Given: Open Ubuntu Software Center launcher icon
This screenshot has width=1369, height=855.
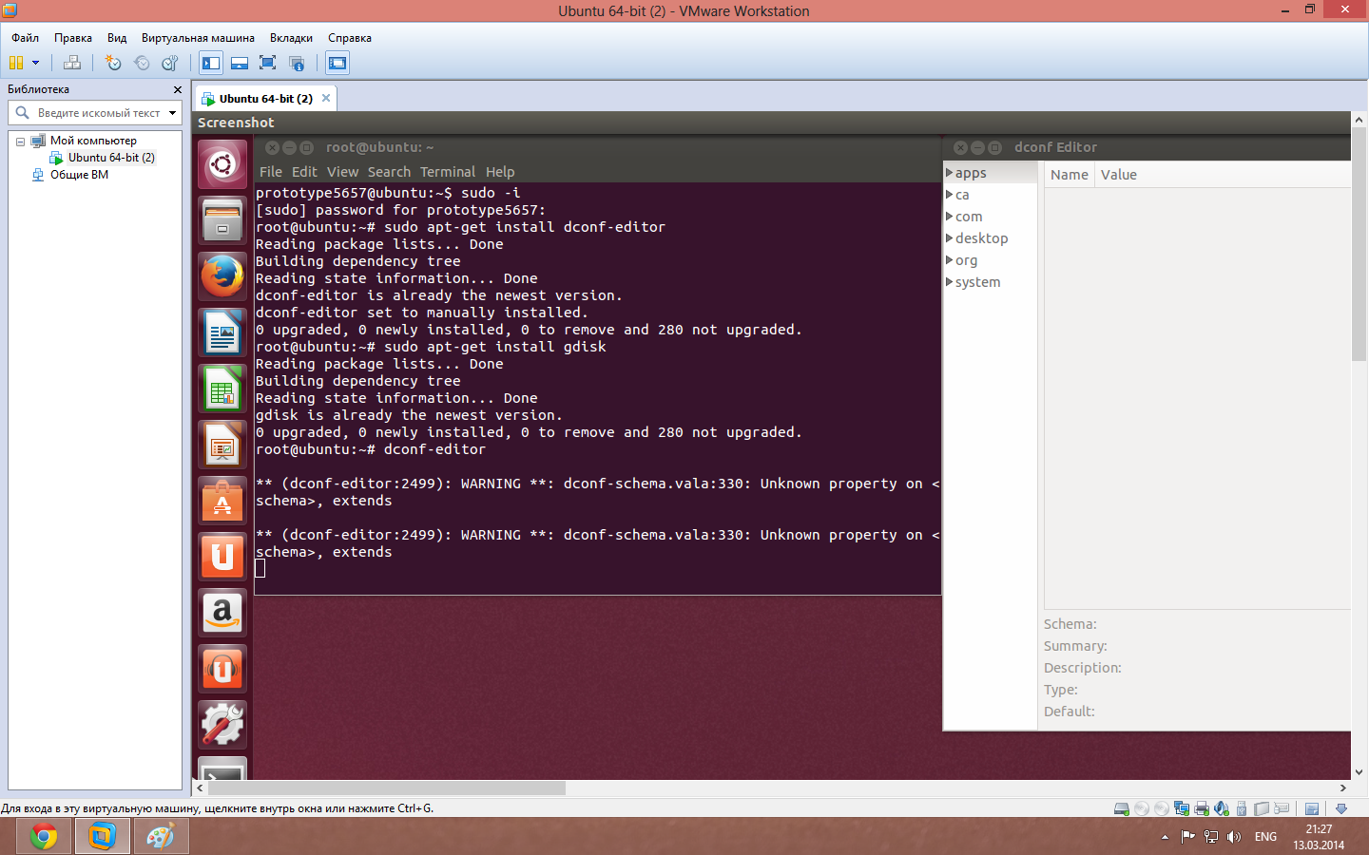Looking at the screenshot, I should click(222, 501).
